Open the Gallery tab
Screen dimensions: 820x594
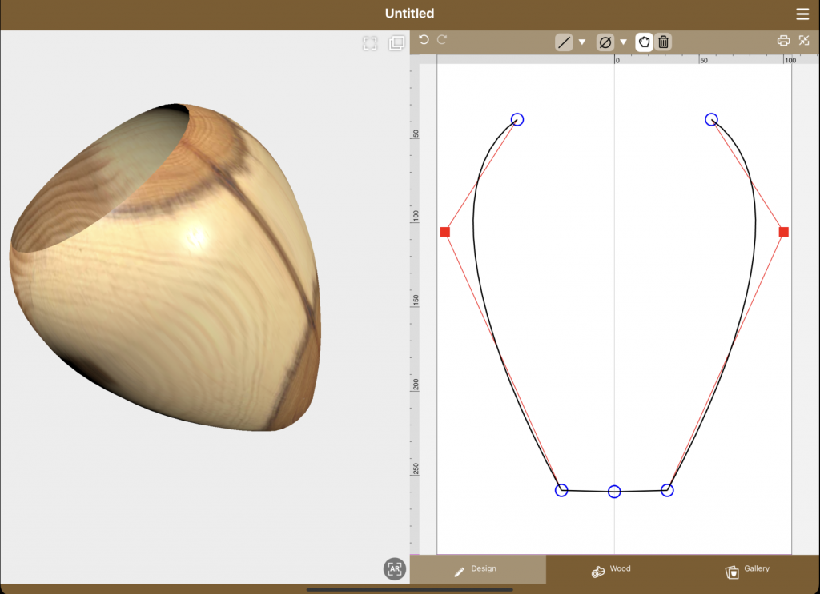click(750, 569)
